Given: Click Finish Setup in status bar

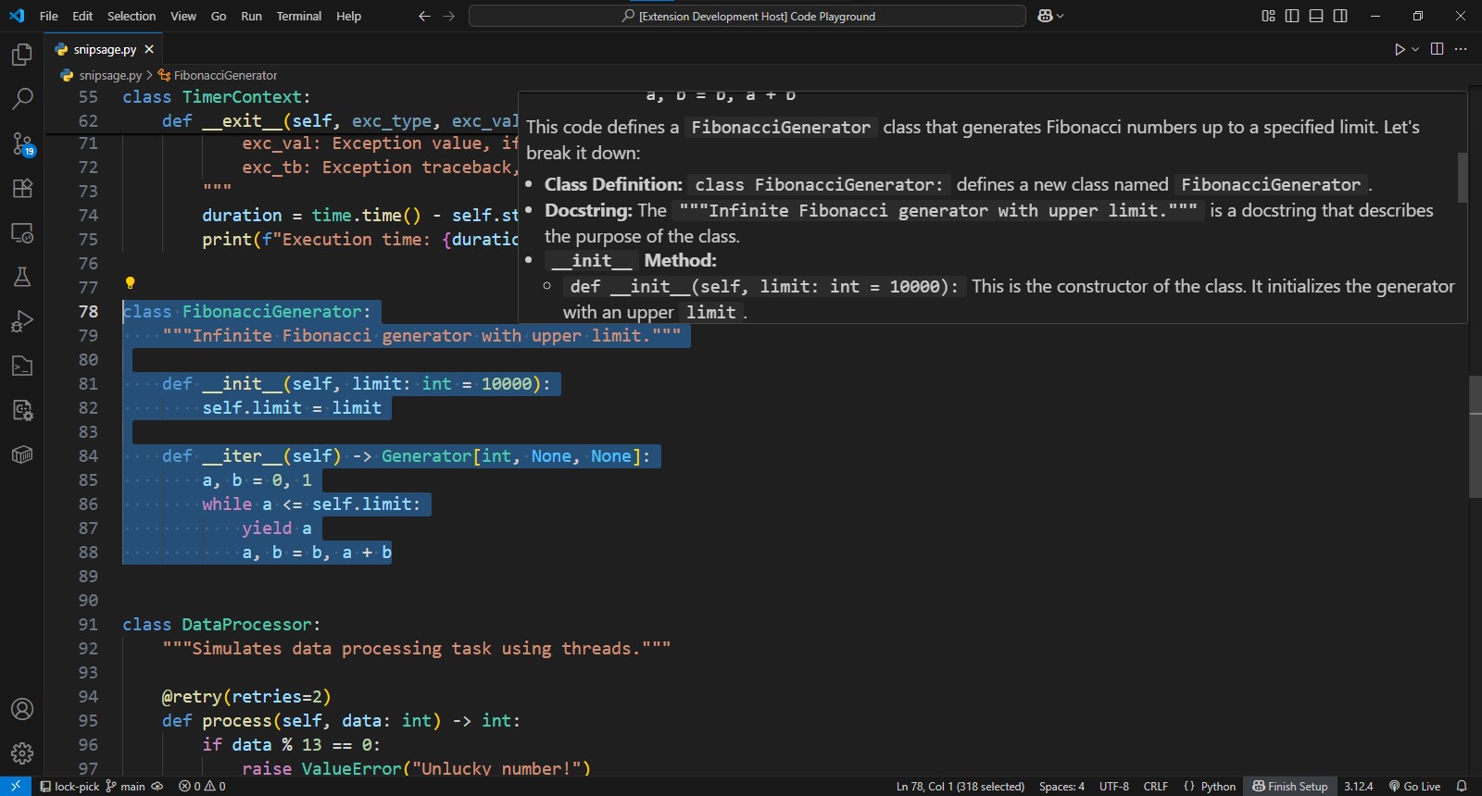Looking at the screenshot, I should [x=1289, y=786].
